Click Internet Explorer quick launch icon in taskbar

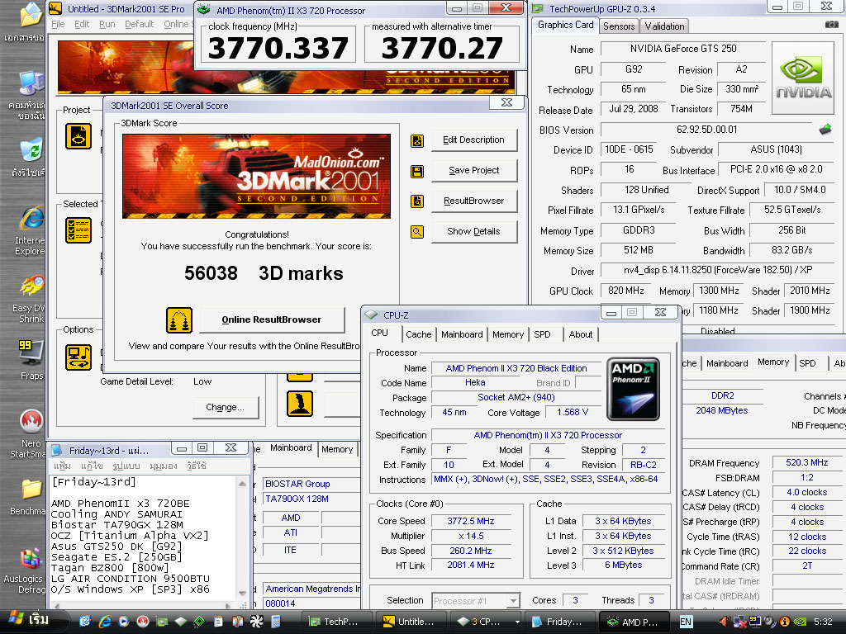click(x=104, y=622)
